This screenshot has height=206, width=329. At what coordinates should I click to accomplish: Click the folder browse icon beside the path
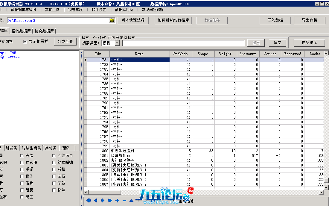(112, 20)
